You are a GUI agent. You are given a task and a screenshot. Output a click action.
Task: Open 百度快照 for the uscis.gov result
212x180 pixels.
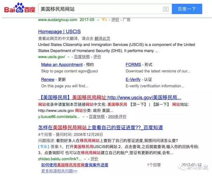82,57
